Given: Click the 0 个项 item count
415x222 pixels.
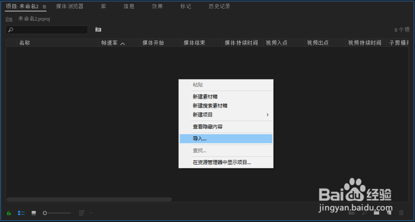Looking at the screenshot, I should (x=402, y=30).
